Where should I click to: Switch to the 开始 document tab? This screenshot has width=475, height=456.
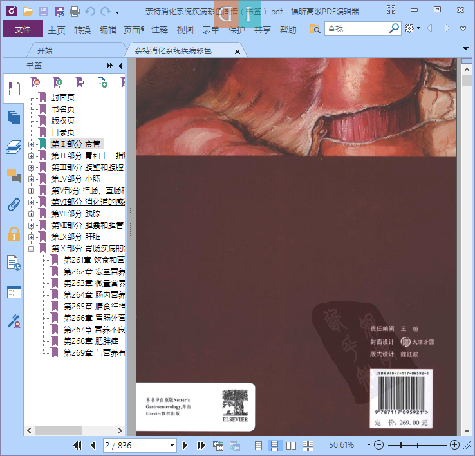(x=45, y=50)
